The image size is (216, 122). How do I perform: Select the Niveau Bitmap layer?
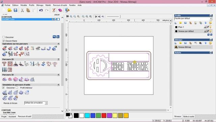click(x=193, y=47)
